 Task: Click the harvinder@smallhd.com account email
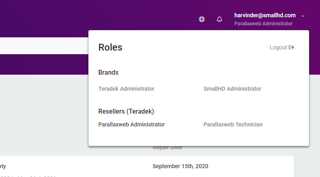265,15
